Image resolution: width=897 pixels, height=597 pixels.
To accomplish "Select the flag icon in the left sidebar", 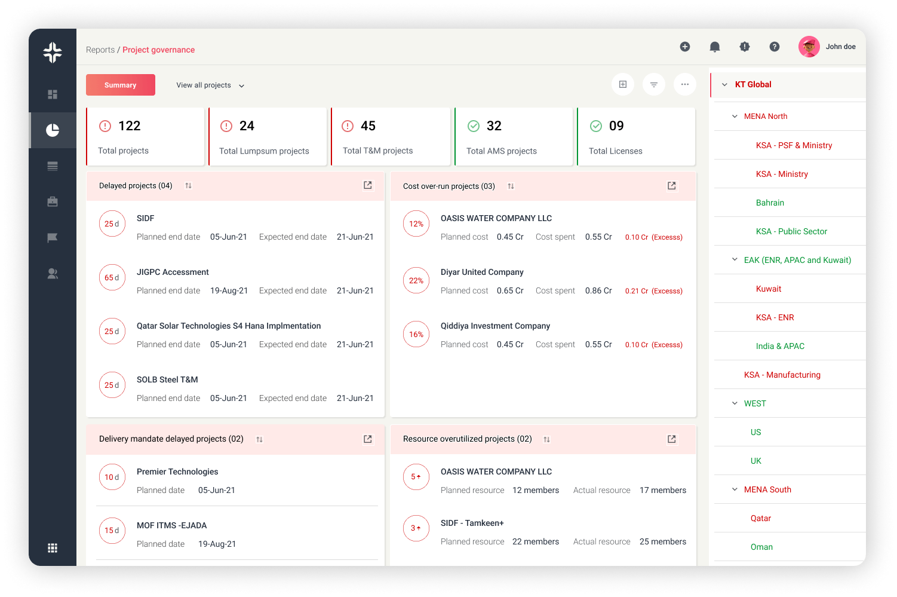I will click(x=52, y=237).
